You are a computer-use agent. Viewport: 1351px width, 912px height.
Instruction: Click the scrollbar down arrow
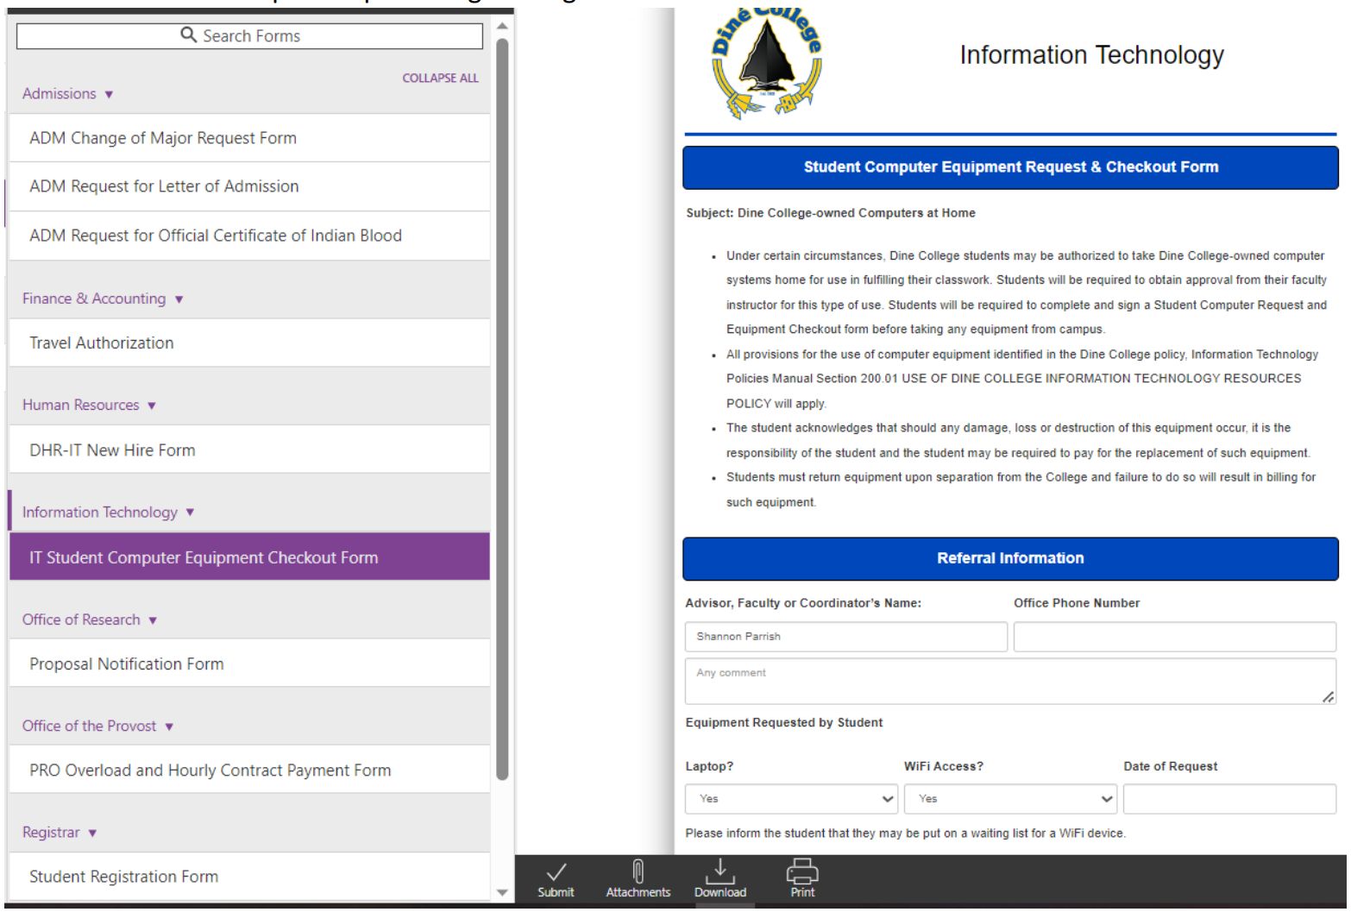click(x=502, y=893)
